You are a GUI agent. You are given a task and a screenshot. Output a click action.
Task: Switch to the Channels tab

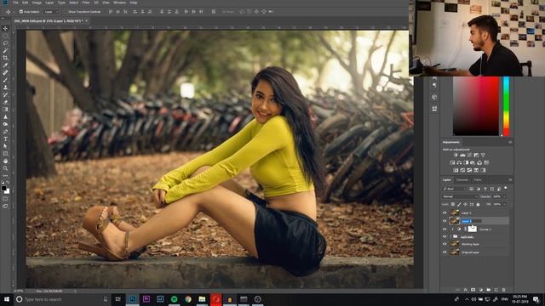(462, 180)
